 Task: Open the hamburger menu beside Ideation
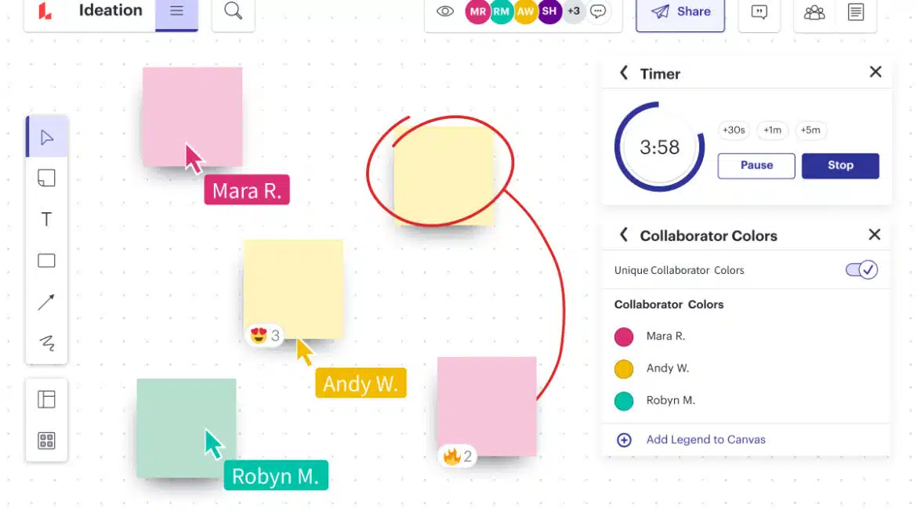(176, 11)
